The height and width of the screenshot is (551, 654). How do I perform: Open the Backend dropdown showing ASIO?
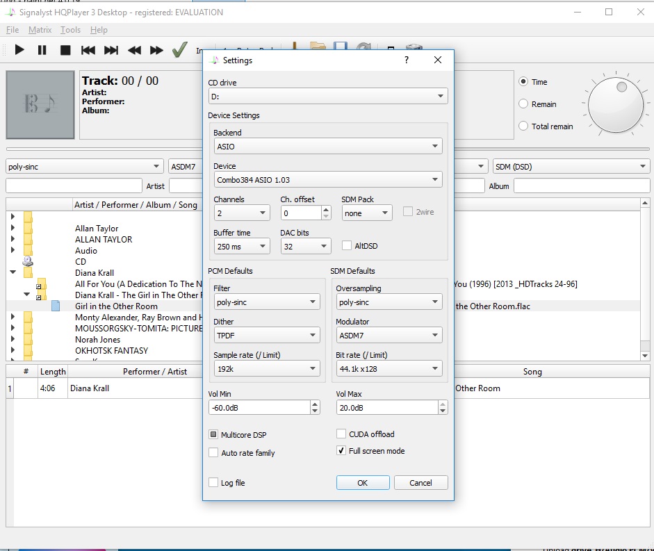coord(328,147)
